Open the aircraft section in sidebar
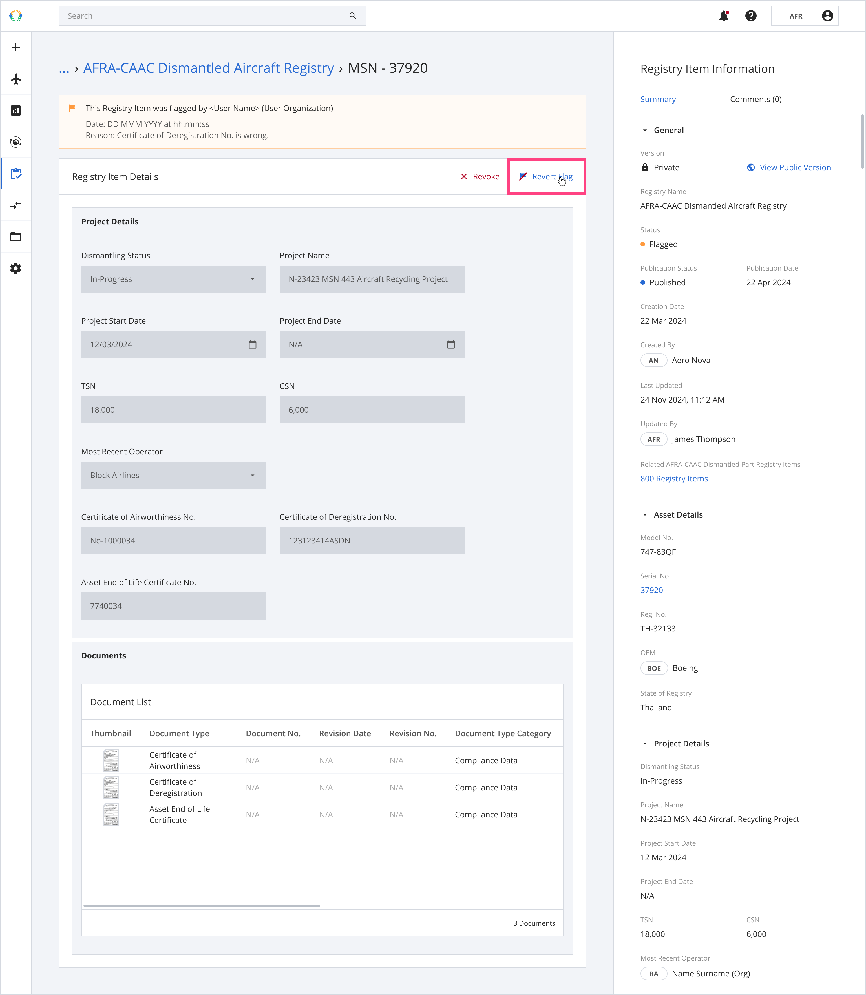866x995 pixels. pos(16,79)
